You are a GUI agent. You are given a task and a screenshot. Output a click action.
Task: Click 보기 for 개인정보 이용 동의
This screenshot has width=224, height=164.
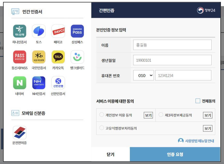(148, 115)
